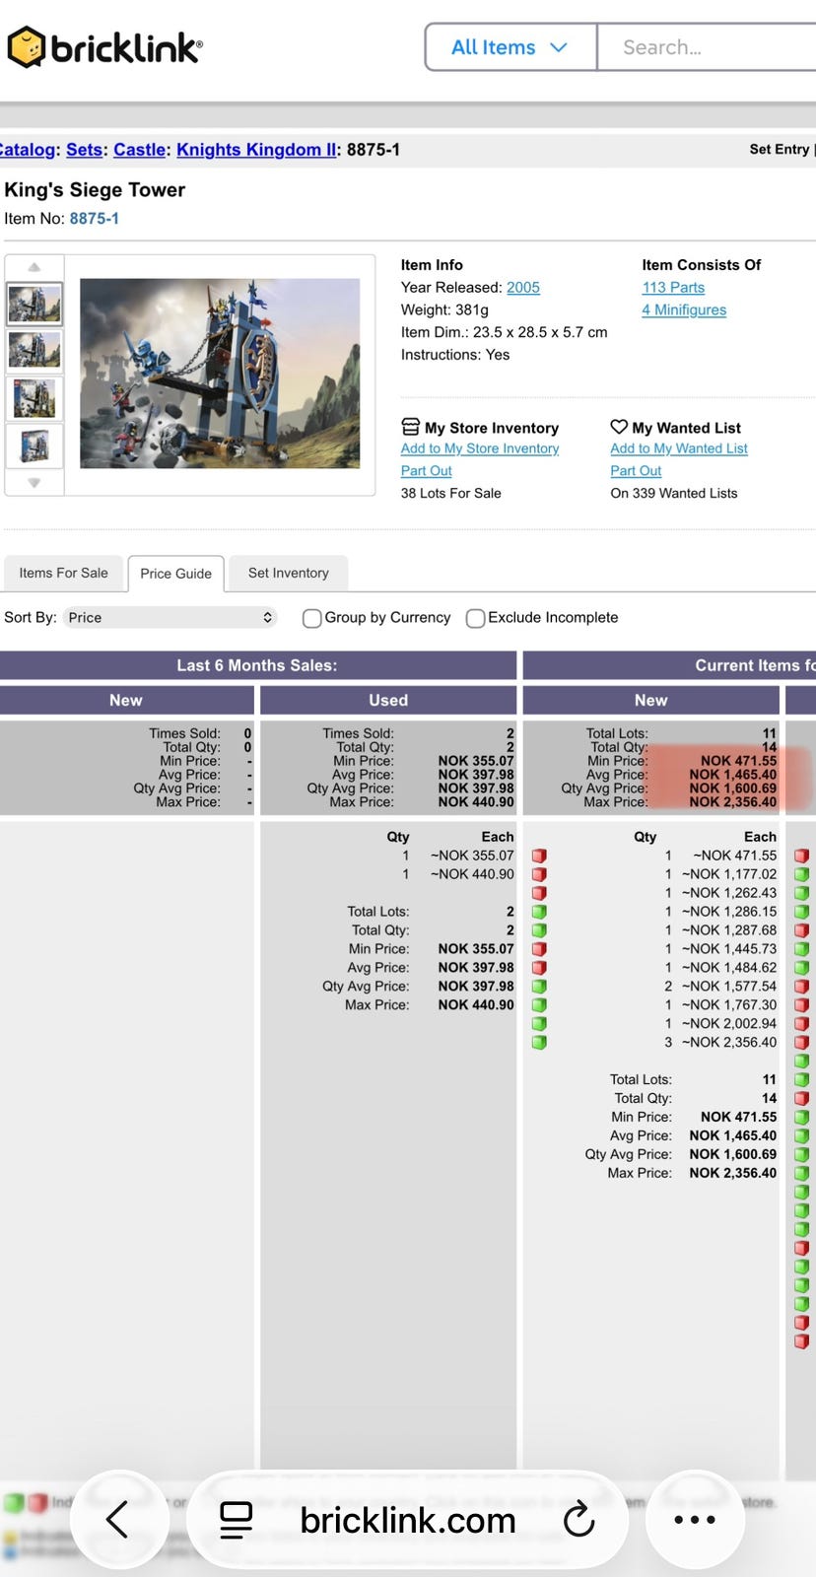The image size is (816, 1577).
Task: Open the All Items search category dropdown
Action: [510, 47]
